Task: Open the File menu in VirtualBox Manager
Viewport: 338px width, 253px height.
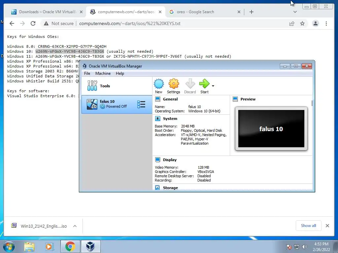Action: point(87,73)
